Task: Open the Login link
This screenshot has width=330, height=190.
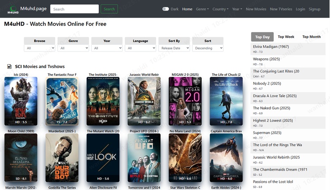Action: [300, 9]
